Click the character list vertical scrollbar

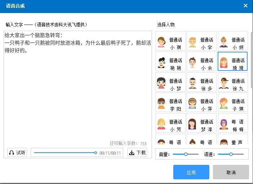252,60
